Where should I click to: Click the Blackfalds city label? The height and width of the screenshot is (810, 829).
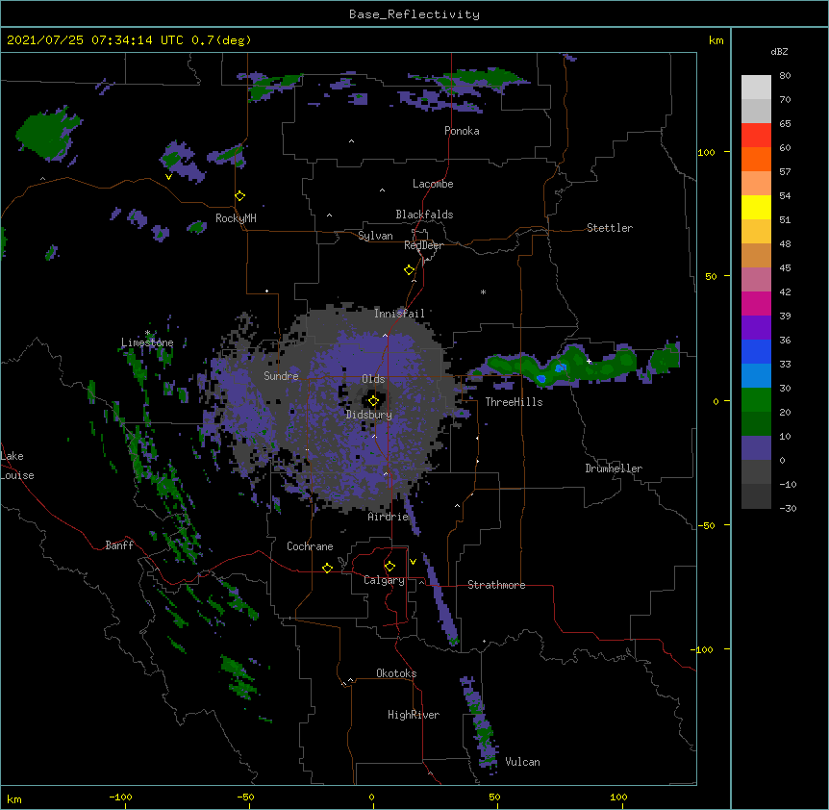tap(424, 215)
